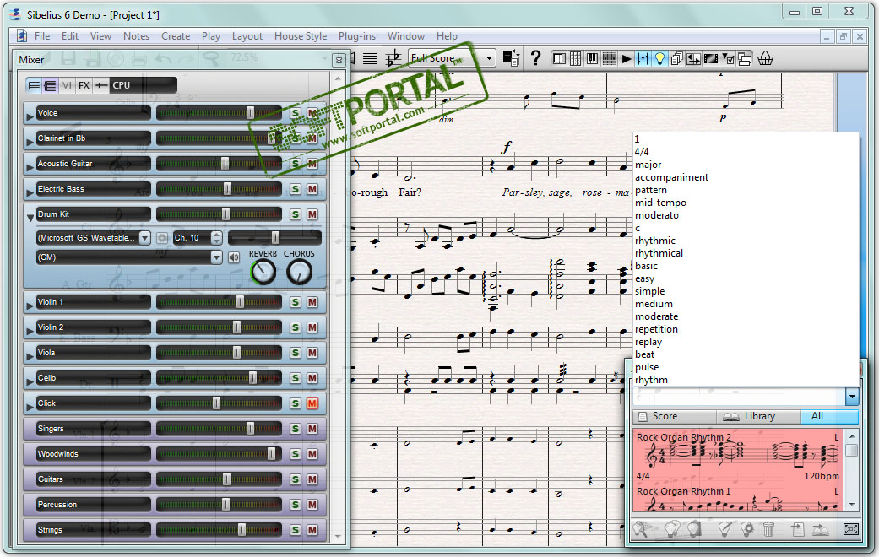The height and width of the screenshot is (557, 879).
Task: Open the SibeliusMusic basket icon
Action: click(x=765, y=58)
